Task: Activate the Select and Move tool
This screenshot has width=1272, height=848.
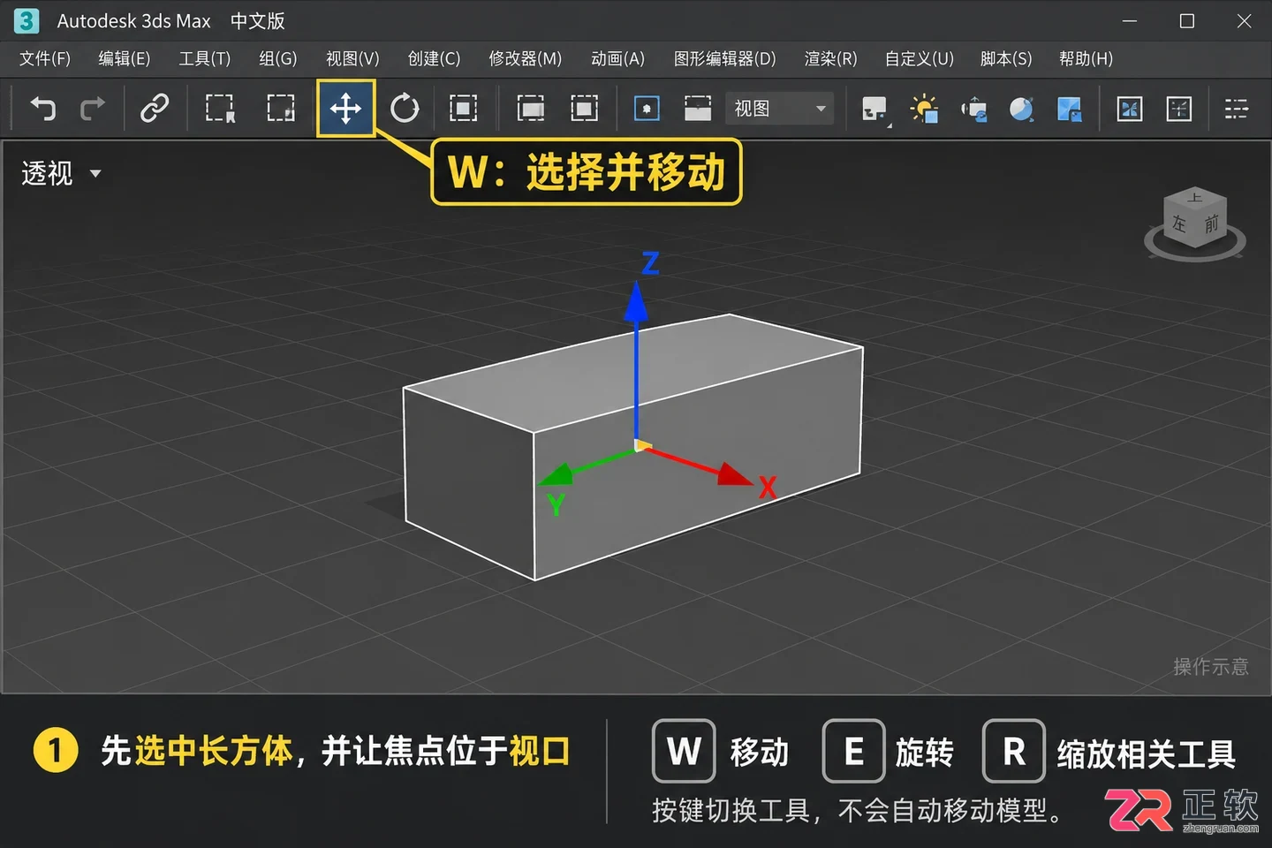Action: (x=345, y=109)
